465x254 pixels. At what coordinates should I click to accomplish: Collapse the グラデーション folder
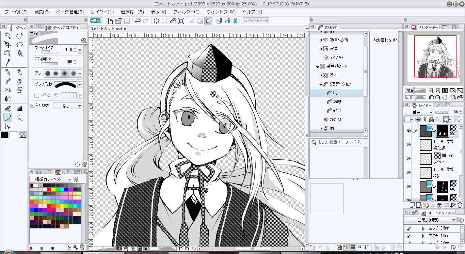[x=321, y=84]
